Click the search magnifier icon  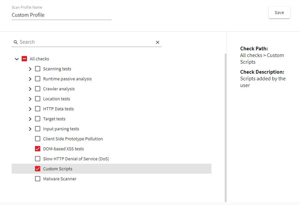(x=15, y=42)
